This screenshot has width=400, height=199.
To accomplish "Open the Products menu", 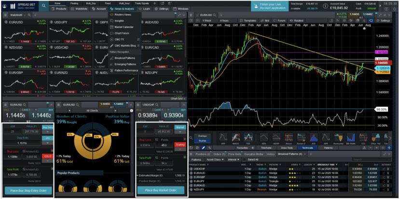I will pos(59,9).
